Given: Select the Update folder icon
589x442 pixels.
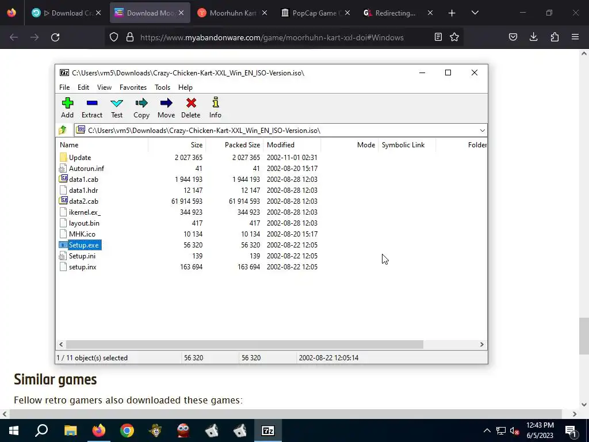Looking at the screenshot, I should (x=63, y=158).
